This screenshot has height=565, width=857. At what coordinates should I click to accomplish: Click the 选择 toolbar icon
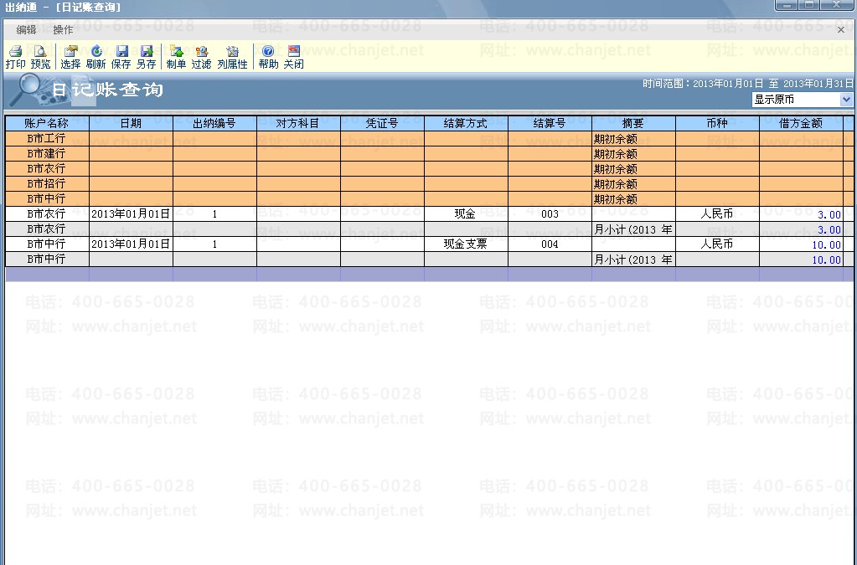point(70,57)
